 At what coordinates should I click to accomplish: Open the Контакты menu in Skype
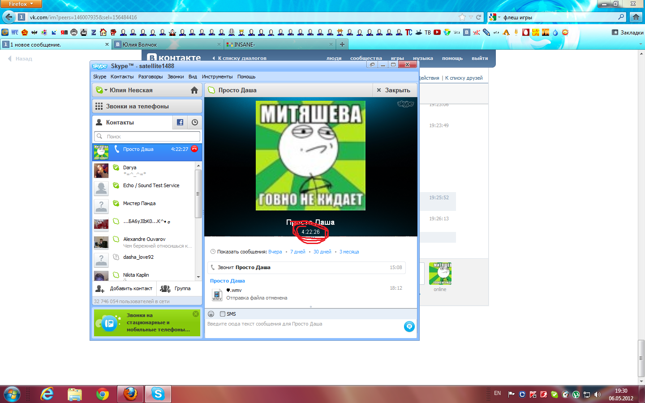pos(122,77)
